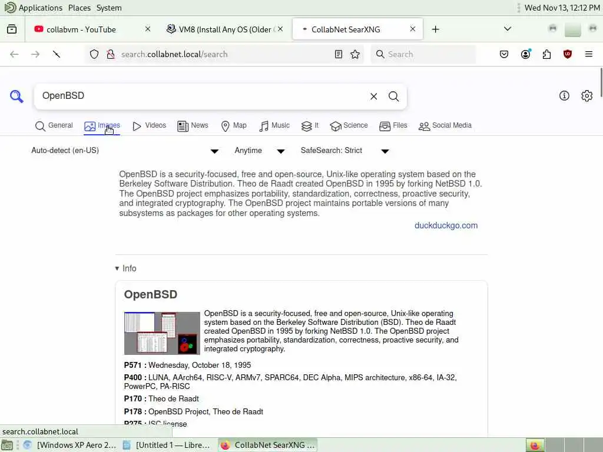Viewport: 603px width, 452px height.
Task: Go forward with browser forward arrow
Action: pos(35,54)
